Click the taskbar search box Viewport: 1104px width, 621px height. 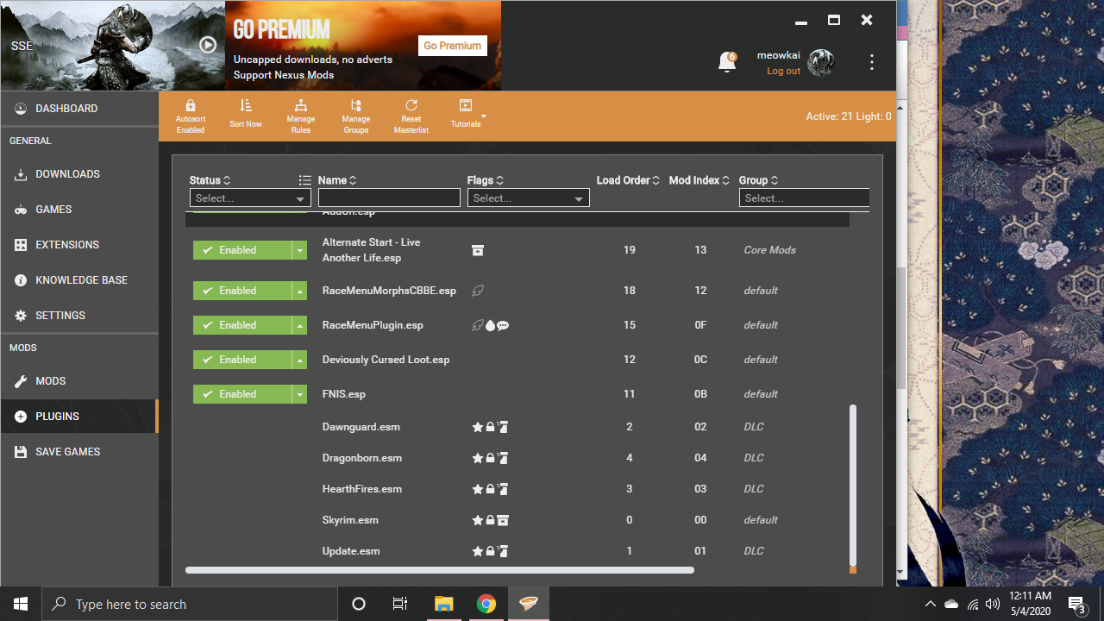[x=190, y=604]
